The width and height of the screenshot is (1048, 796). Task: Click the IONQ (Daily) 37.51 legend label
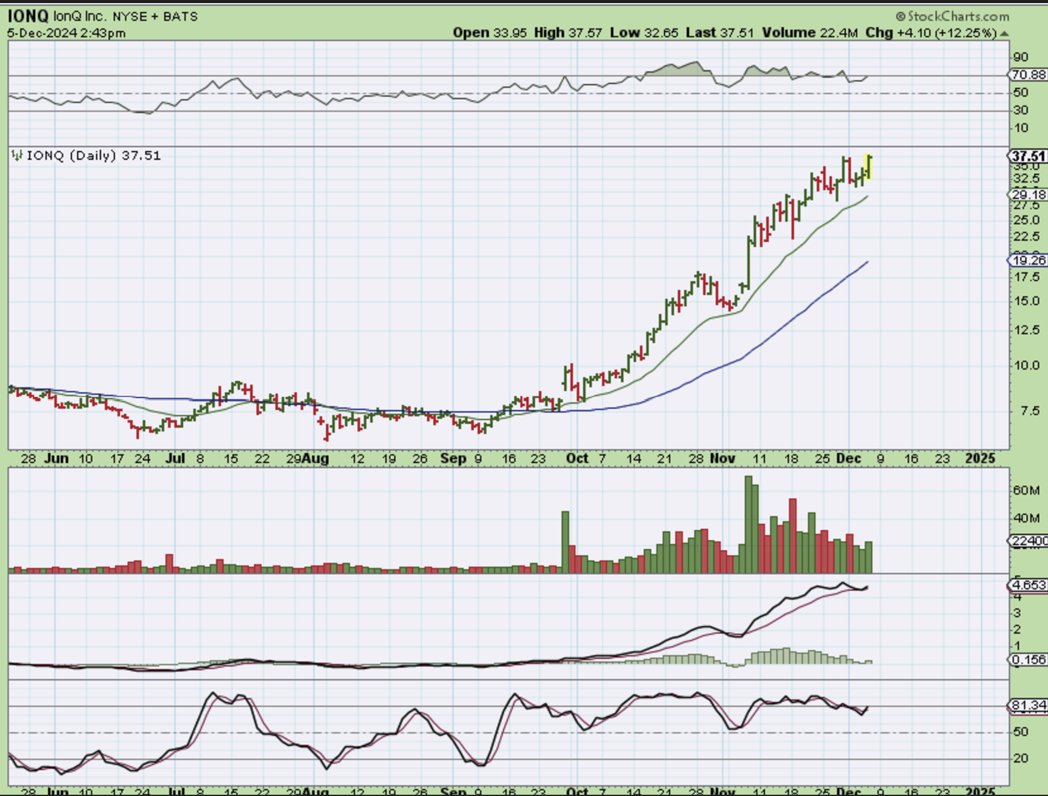(93, 155)
